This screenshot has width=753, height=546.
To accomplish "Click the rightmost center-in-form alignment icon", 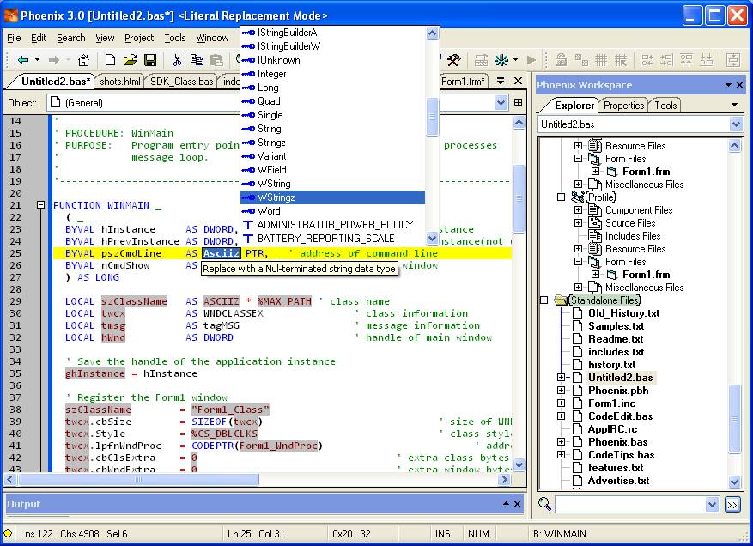I will click(x=733, y=60).
